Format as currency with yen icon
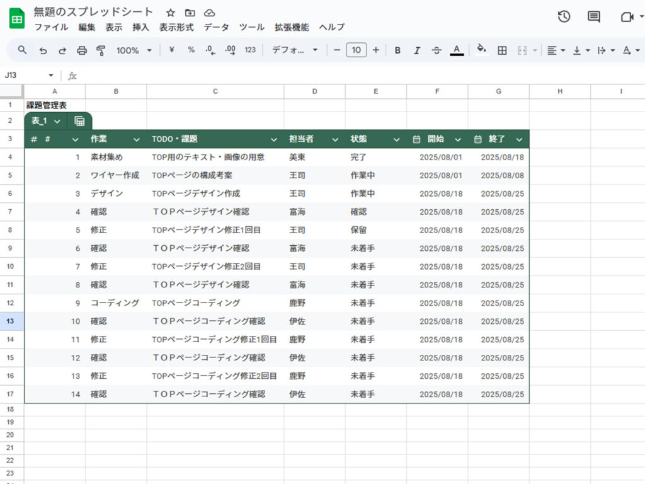Viewport: 645px width, 484px height. (x=171, y=50)
